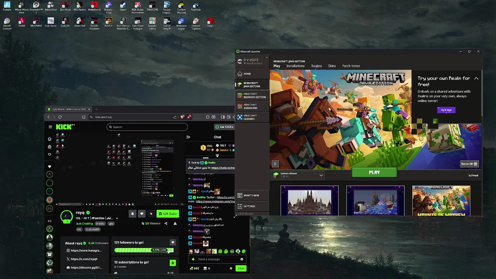Screen dimensions: 496x279
Task: Send message with the Chat button
Action: [241, 268]
